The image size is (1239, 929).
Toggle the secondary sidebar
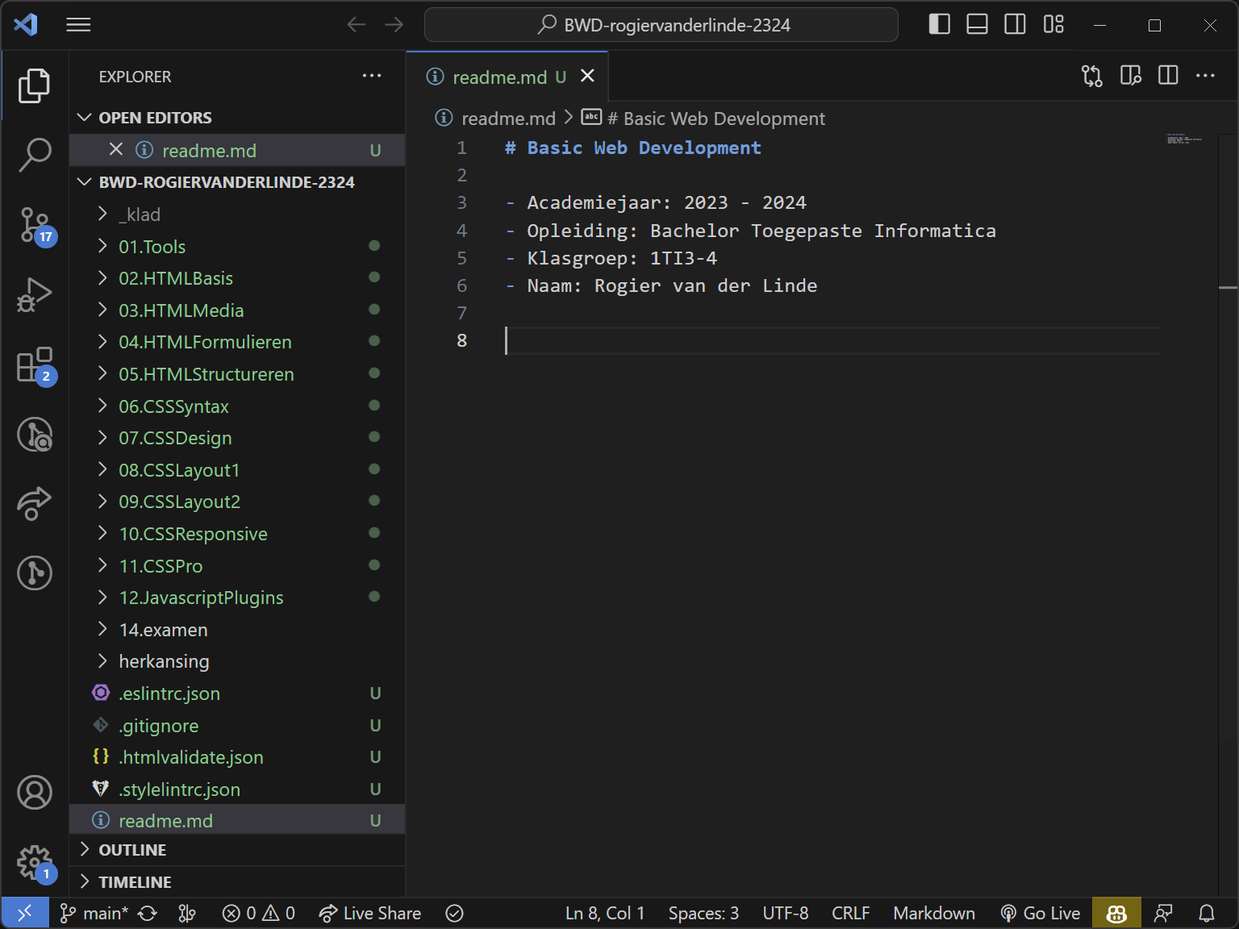click(1015, 24)
